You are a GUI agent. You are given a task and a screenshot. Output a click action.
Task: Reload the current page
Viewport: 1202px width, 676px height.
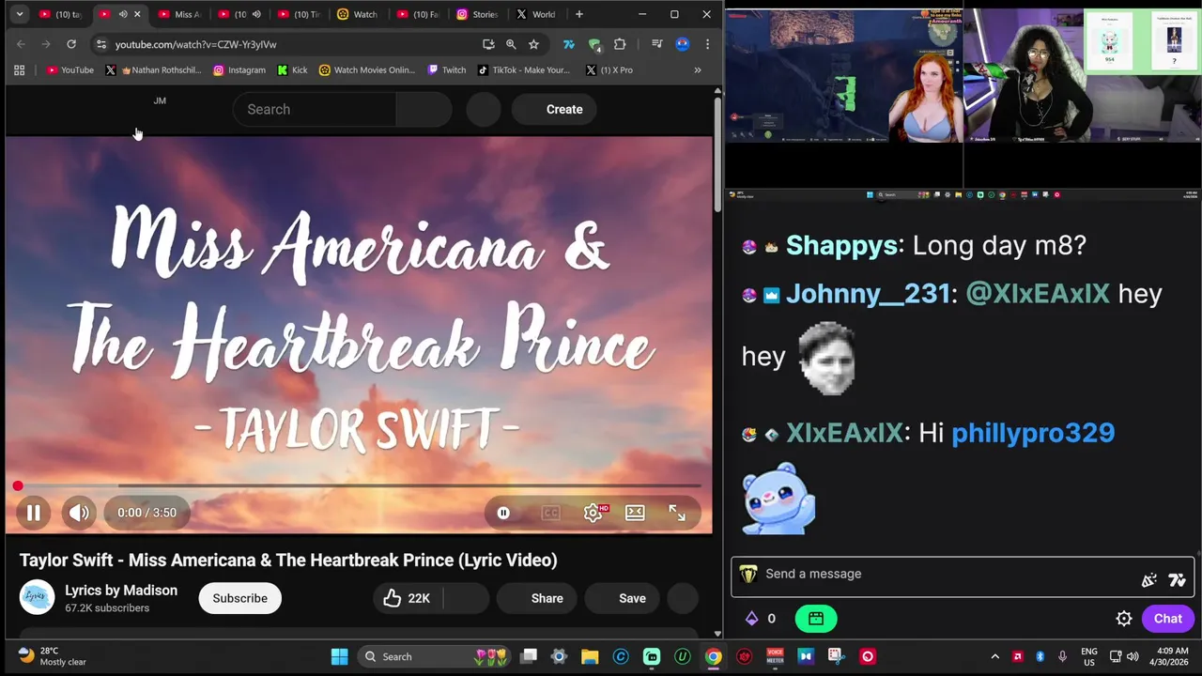point(71,44)
